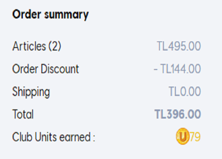Click the TL0.00 shipping cost
The height and width of the screenshot is (159, 222).
[185, 92]
